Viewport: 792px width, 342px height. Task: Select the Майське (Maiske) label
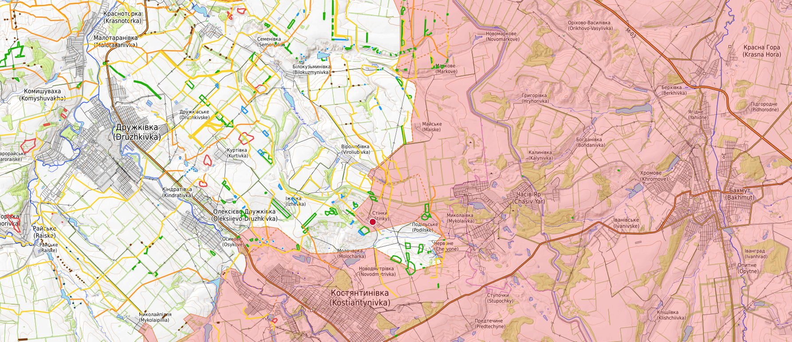click(432, 127)
